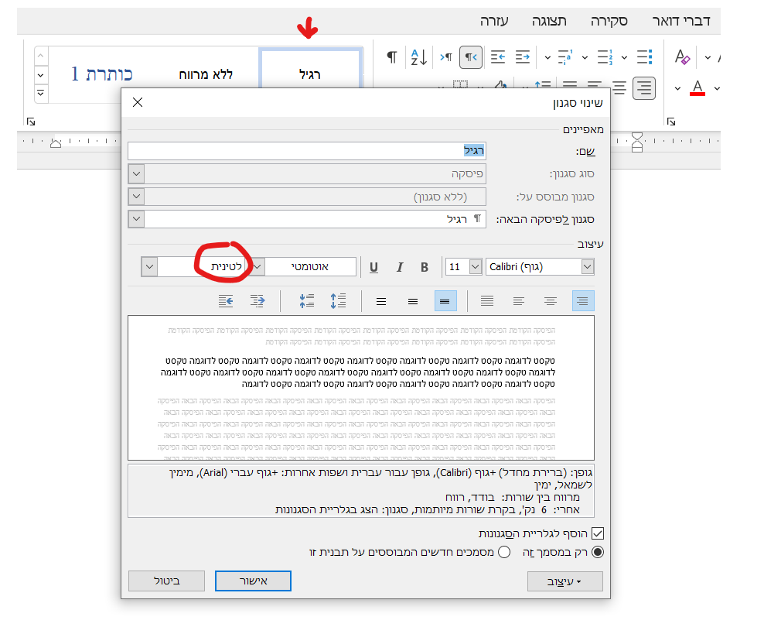The image size is (764, 634).
Task: Close the שינוי סגנון dialog
Action: coord(138,102)
